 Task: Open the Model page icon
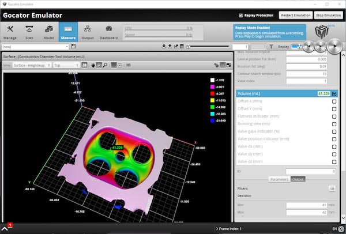[x=49, y=33]
